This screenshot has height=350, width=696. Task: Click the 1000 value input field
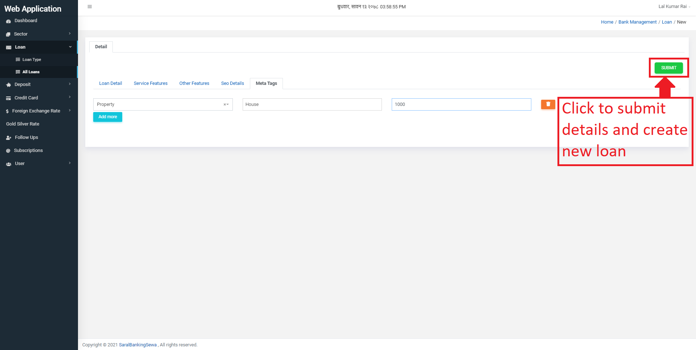tap(461, 104)
